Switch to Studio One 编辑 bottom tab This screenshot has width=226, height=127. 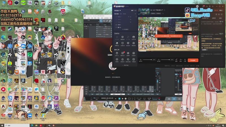[169, 99]
